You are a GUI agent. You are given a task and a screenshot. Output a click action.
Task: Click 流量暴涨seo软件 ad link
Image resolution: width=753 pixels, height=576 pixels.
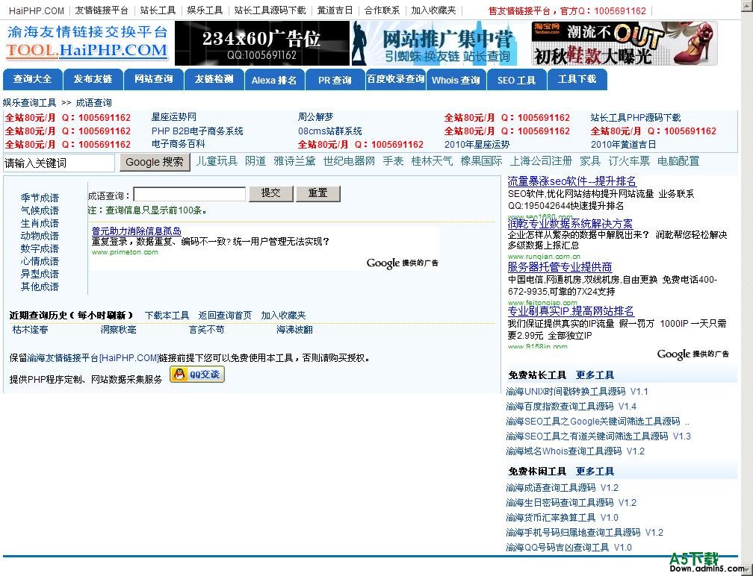pos(572,181)
